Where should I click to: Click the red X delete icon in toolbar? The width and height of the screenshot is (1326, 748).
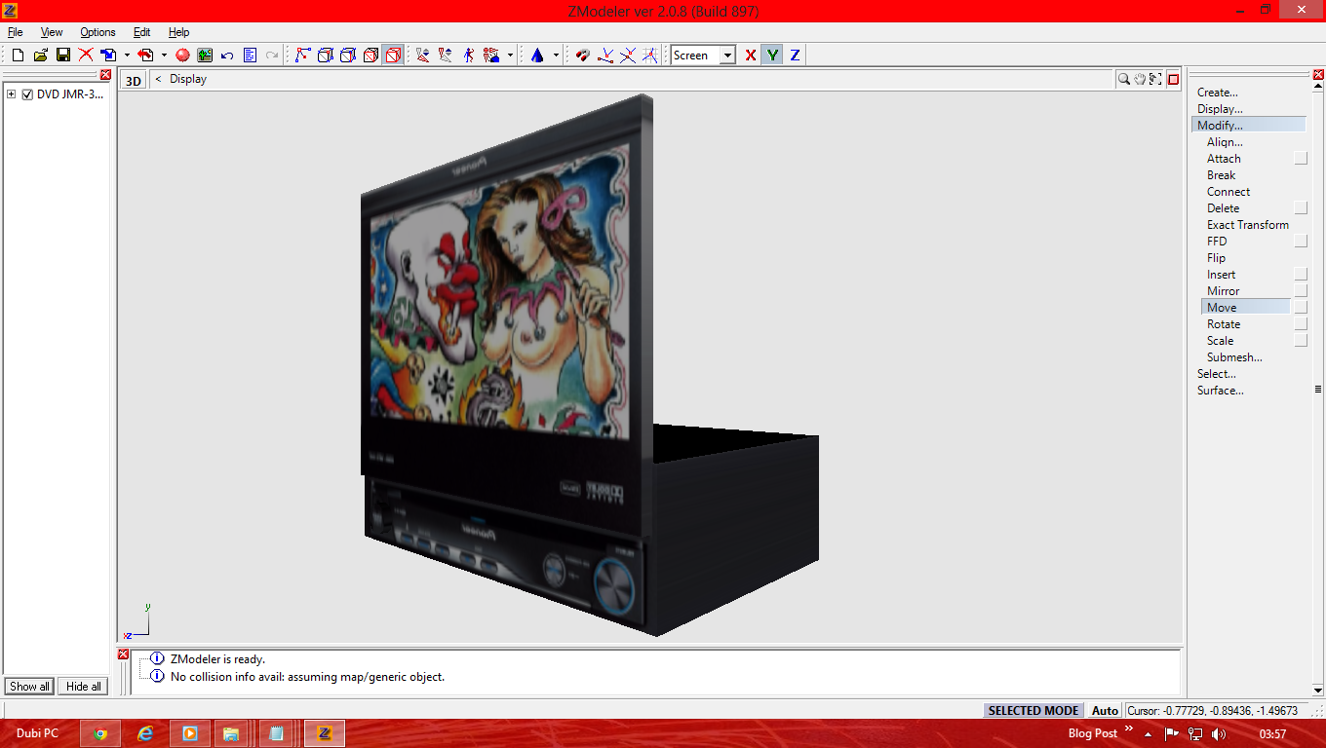[86, 56]
